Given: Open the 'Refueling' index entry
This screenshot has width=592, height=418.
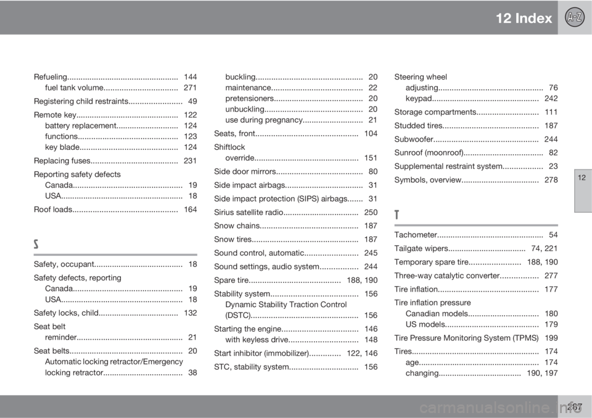Looking at the screenshot, I should click(x=115, y=77).
